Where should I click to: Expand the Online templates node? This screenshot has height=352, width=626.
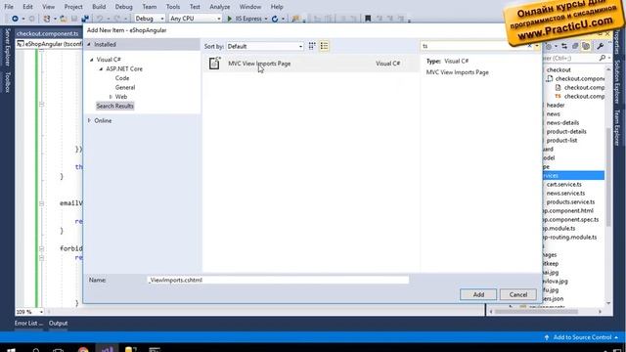[89, 120]
